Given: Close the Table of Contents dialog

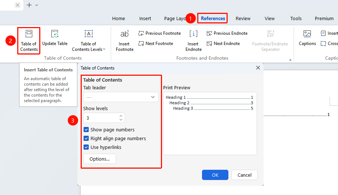Looking at the screenshot, I should pos(258,68).
